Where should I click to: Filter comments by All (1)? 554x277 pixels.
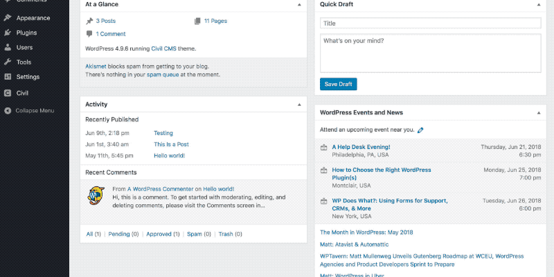pyautogui.click(x=93, y=234)
